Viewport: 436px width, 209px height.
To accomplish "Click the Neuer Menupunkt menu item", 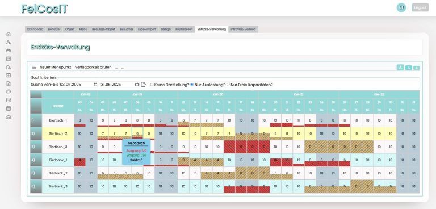I will pos(55,68).
